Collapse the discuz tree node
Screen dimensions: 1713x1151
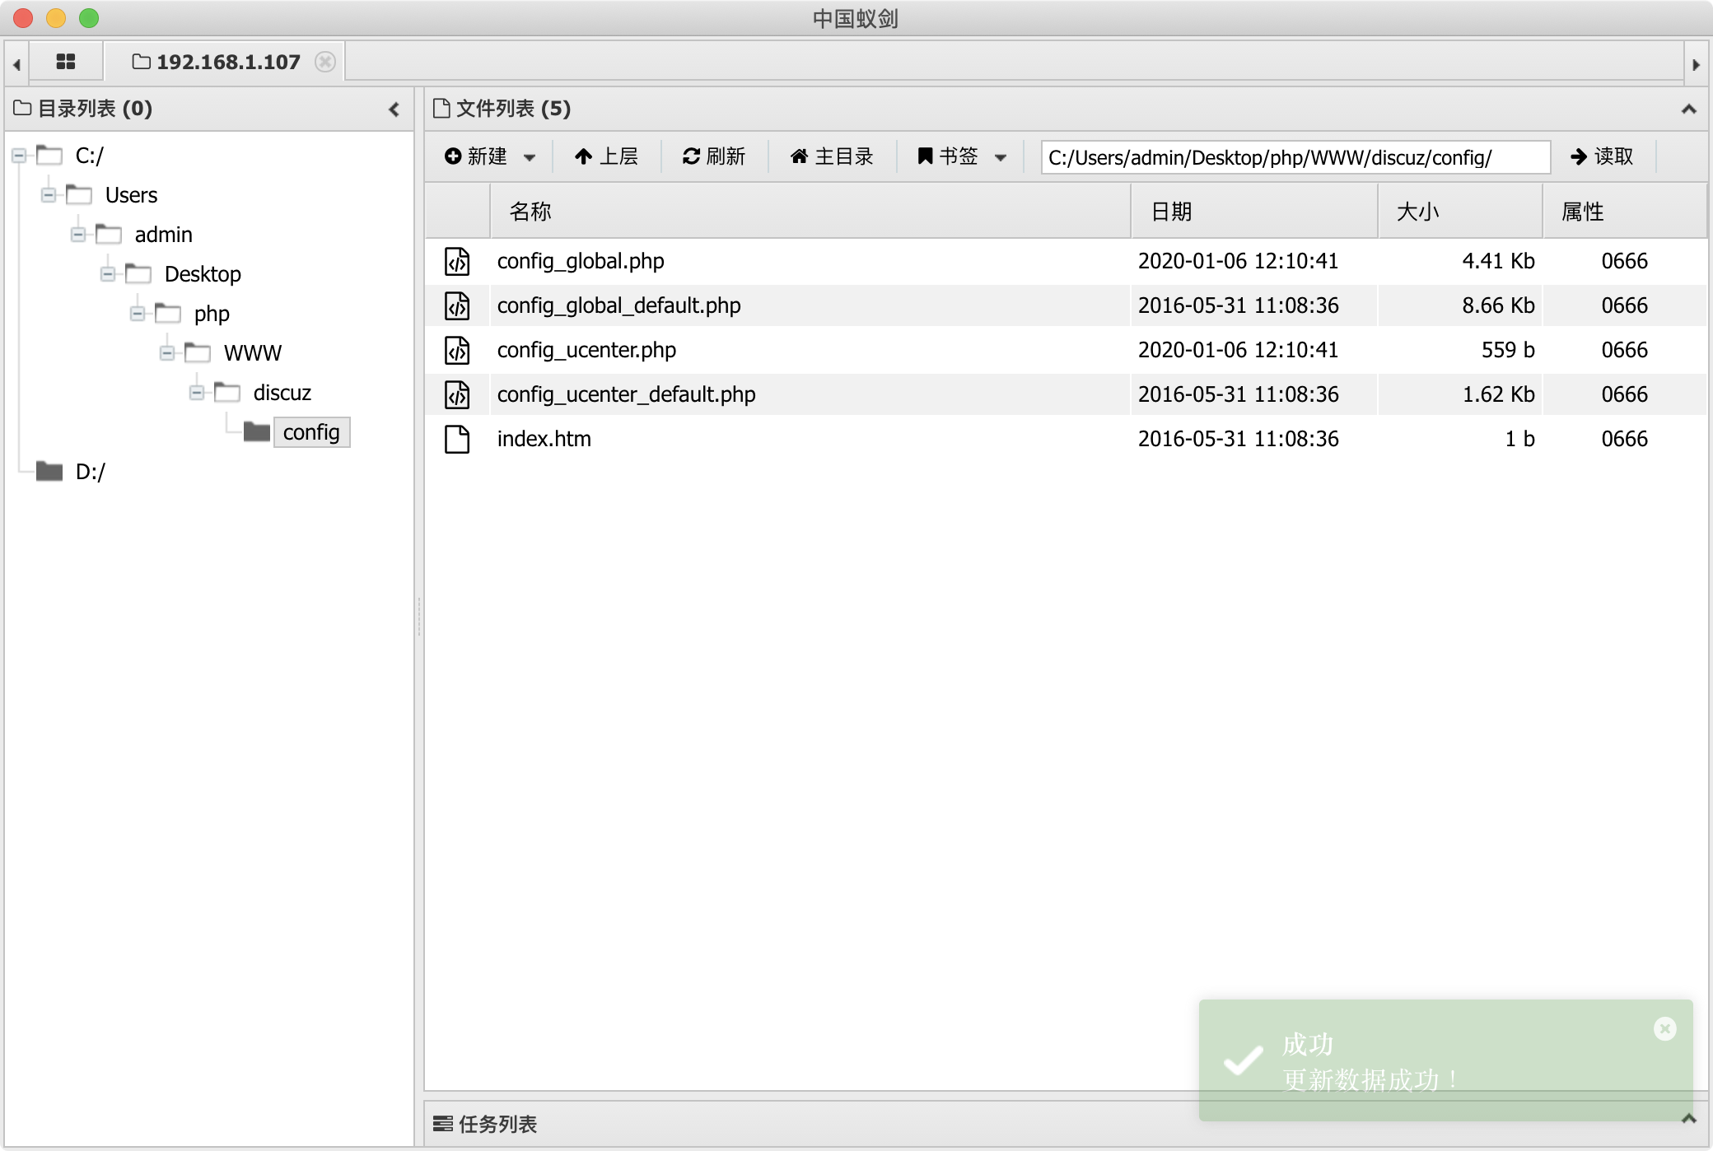197,392
